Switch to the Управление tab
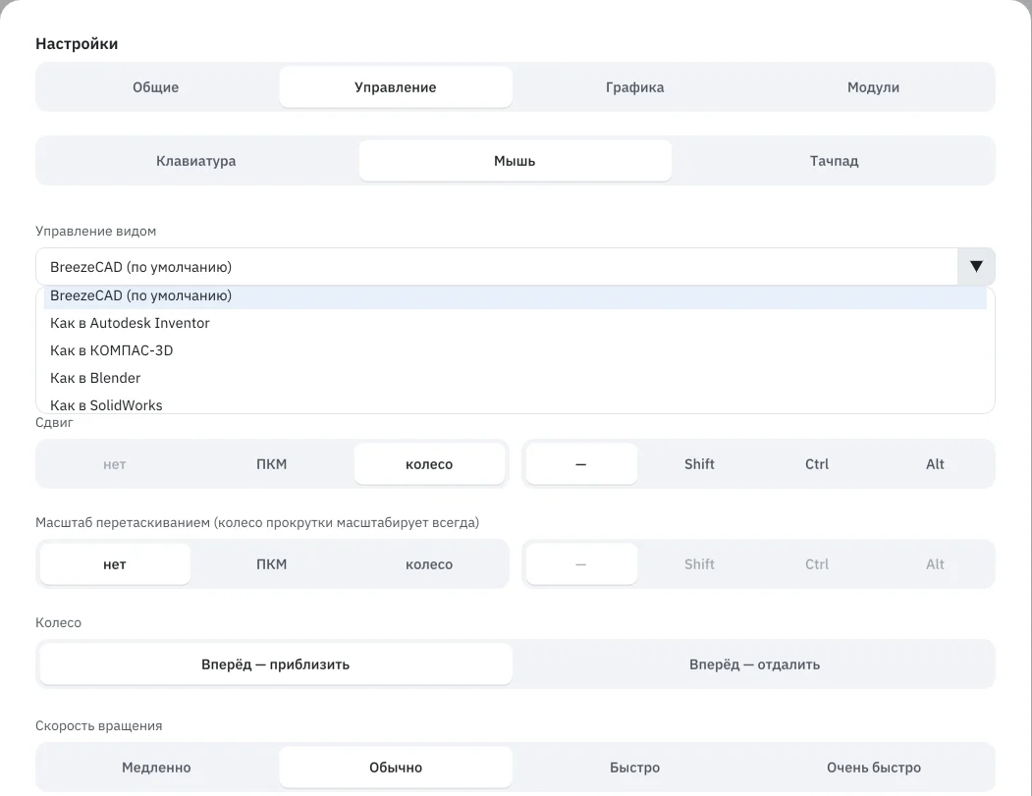Image resolution: width=1032 pixels, height=796 pixels. tap(396, 86)
